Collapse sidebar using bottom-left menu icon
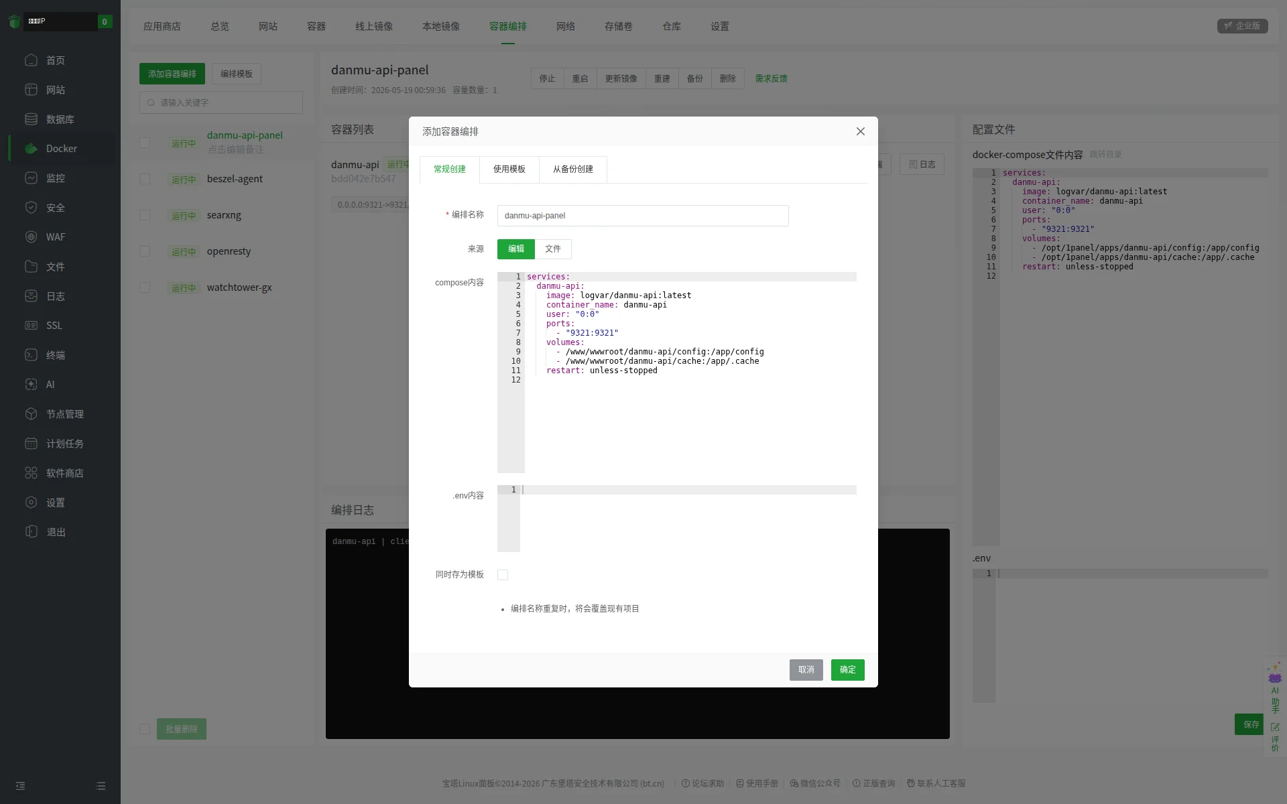Image resolution: width=1287 pixels, height=804 pixels. click(20, 786)
